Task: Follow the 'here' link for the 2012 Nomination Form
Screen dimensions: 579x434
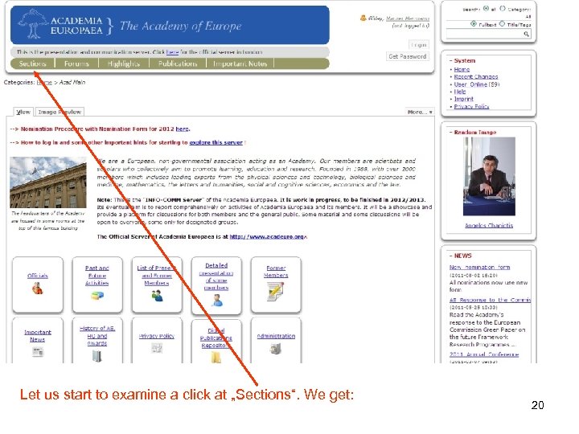Action: coord(182,129)
